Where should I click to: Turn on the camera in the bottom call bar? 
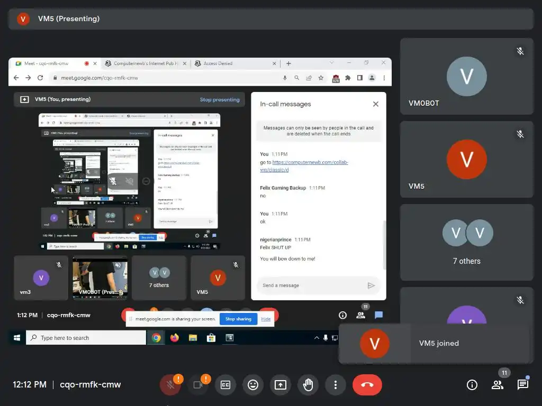click(198, 385)
